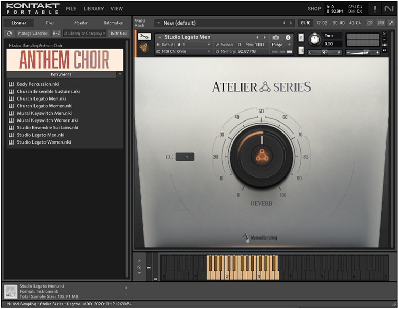Mute the instrument with M button
This screenshot has width=398, height=309.
[x=301, y=51]
